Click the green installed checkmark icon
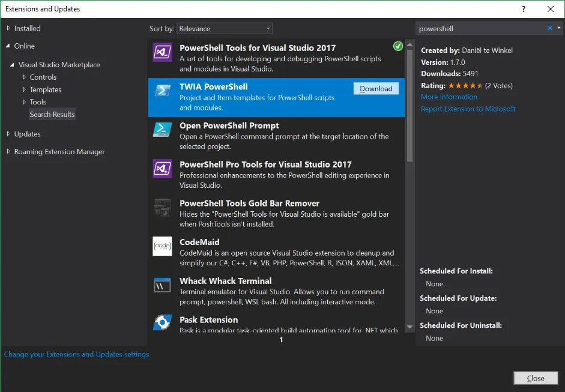This screenshot has height=392, width=565. pos(398,46)
